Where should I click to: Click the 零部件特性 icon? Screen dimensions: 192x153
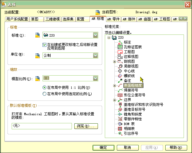pyautogui.click(x=120, y=119)
